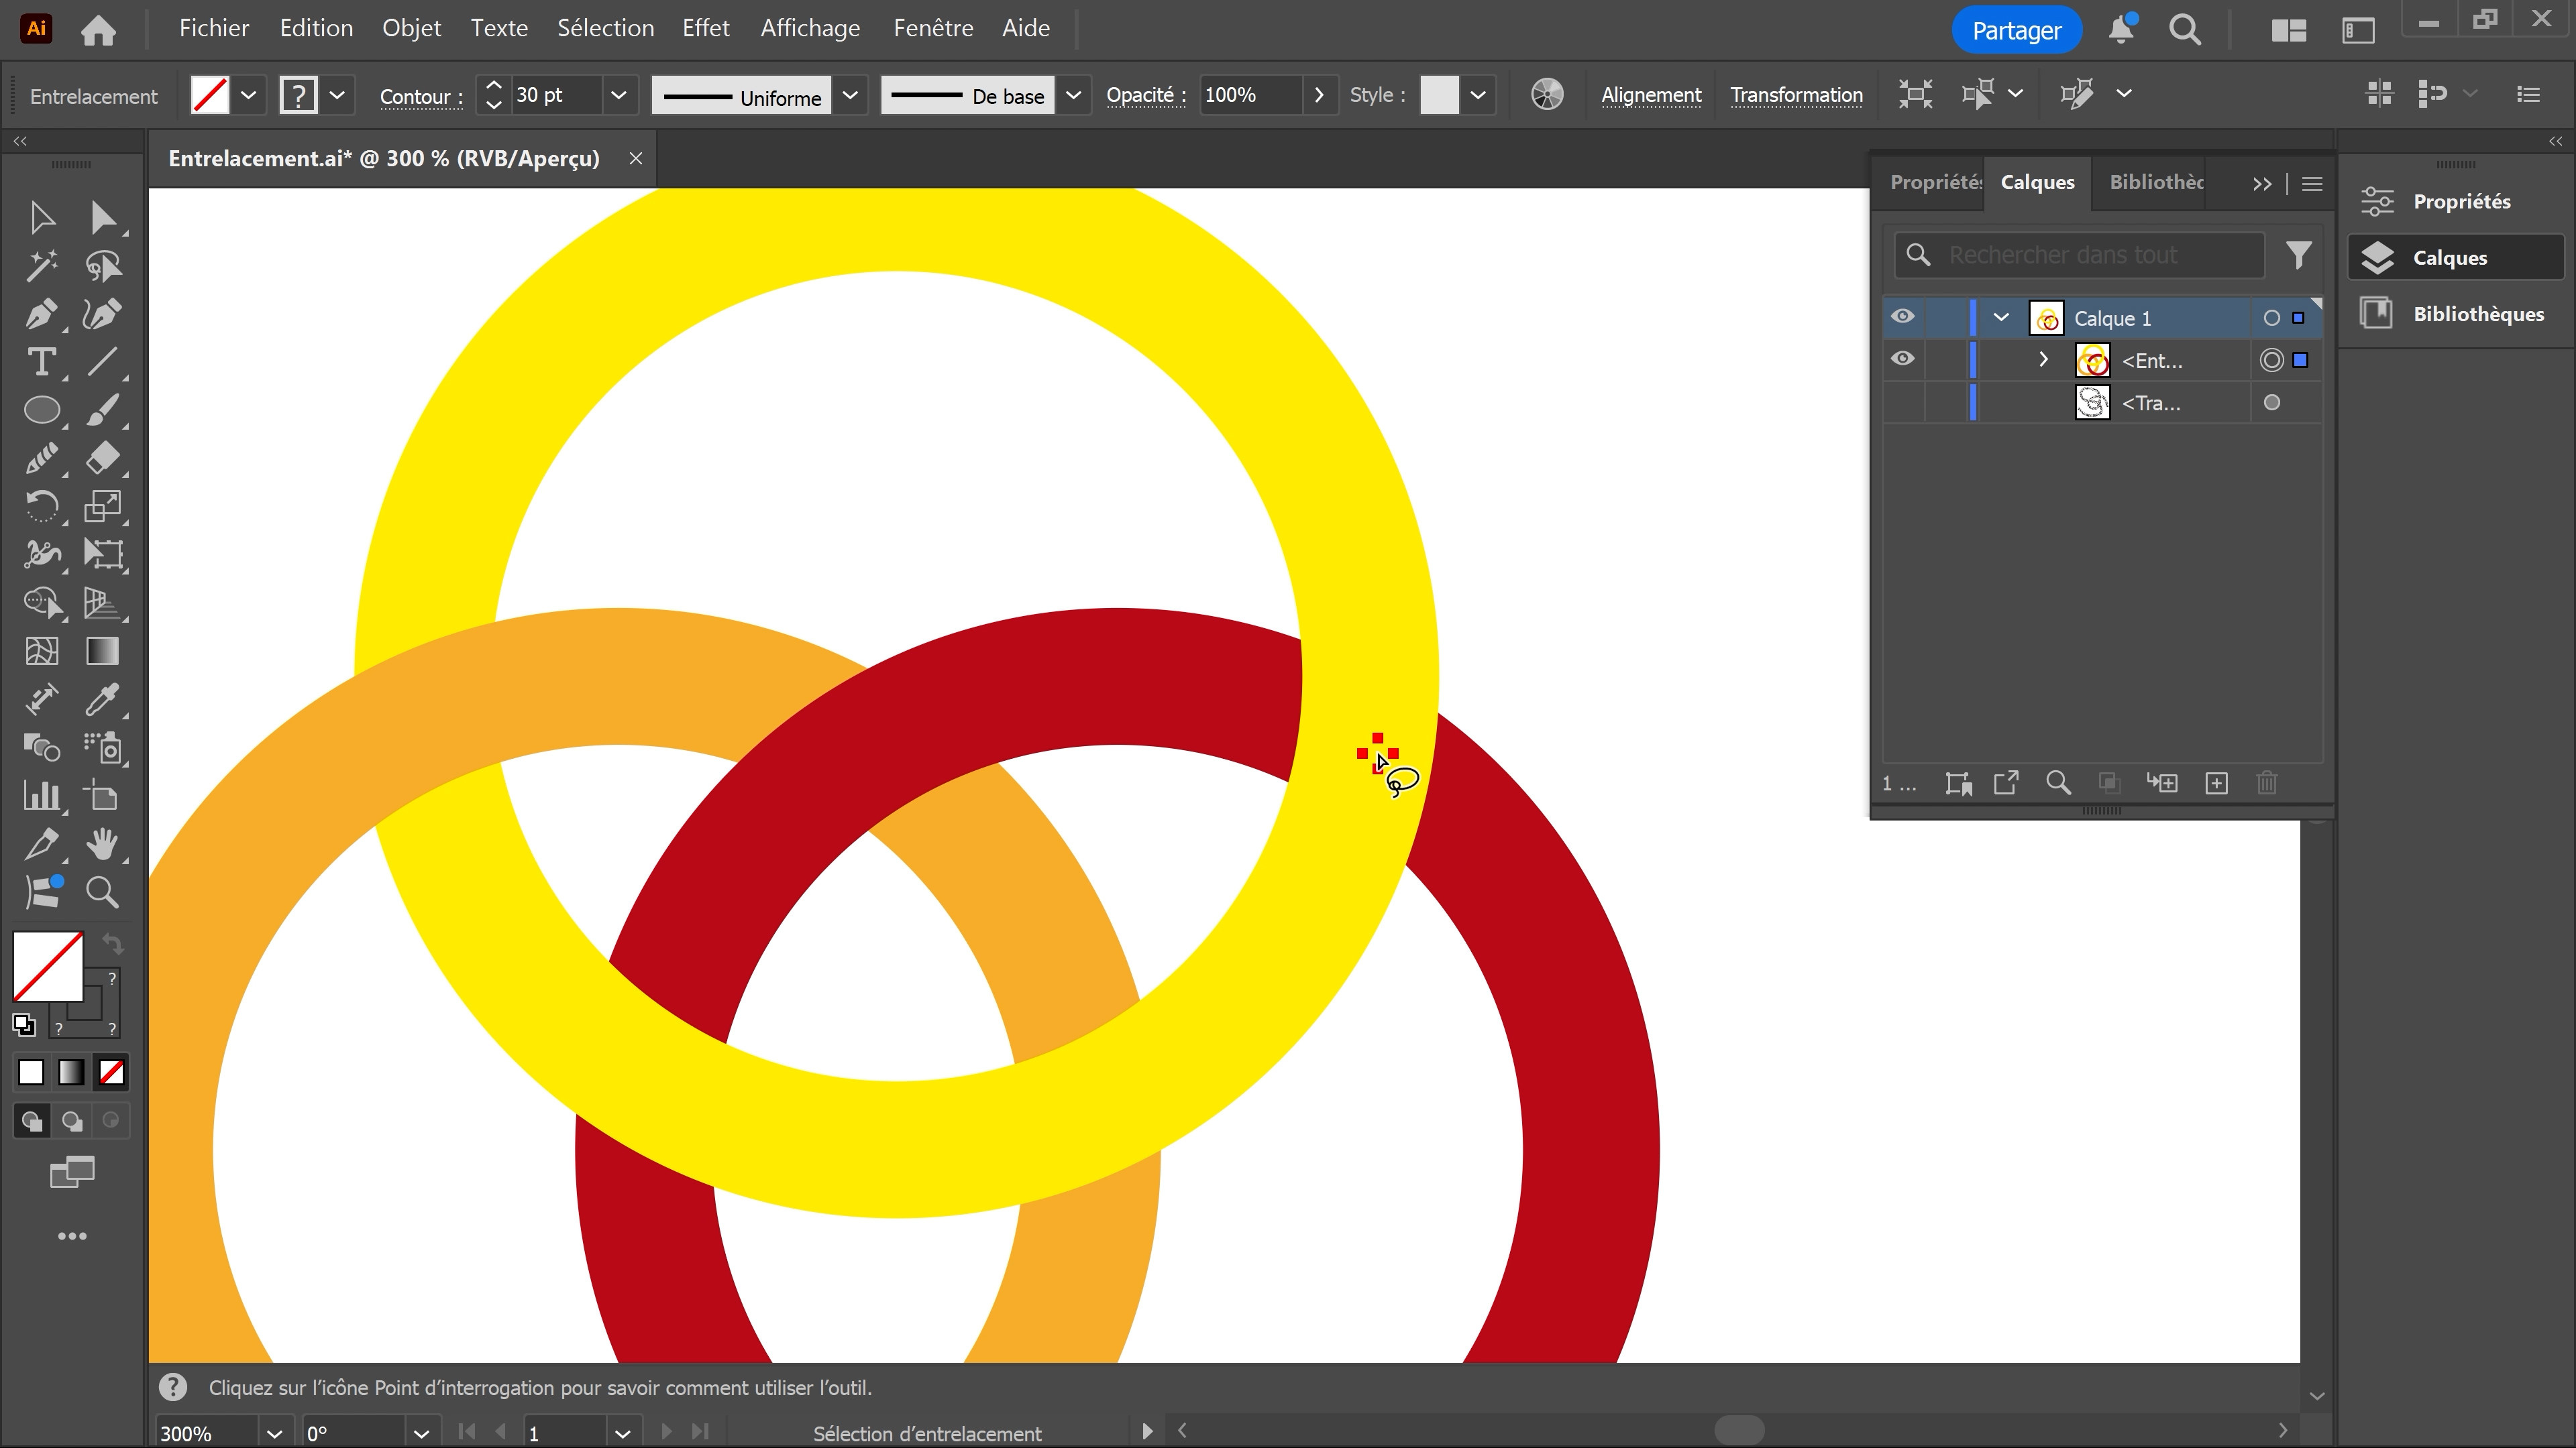Select the Scale tool
Viewport: 2576px width, 1448px height.
pyautogui.click(x=102, y=507)
